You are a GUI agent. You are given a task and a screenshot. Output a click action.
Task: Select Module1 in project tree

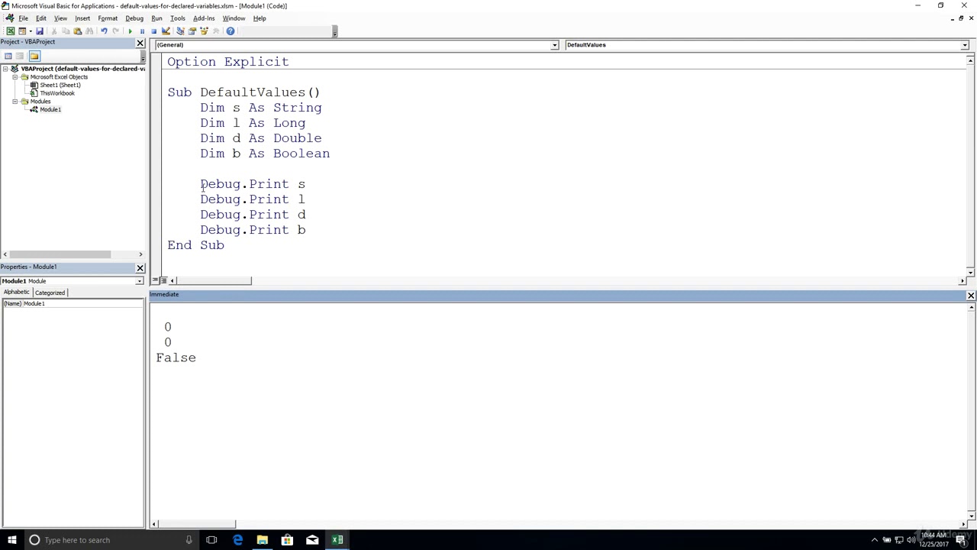pyautogui.click(x=50, y=109)
